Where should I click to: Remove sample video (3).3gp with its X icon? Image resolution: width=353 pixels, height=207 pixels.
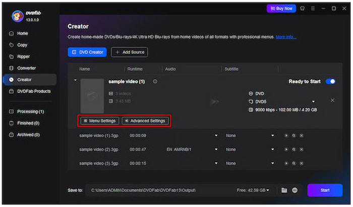click(301, 163)
